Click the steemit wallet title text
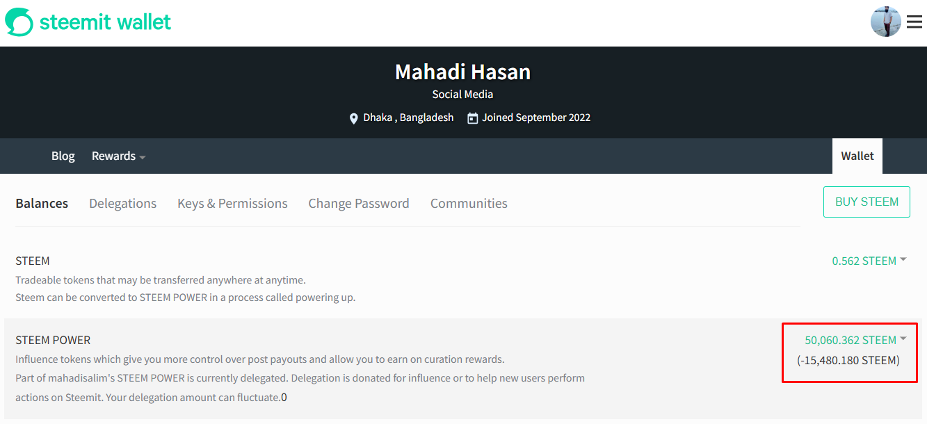This screenshot has width=927, height=424. pos(105,22)
